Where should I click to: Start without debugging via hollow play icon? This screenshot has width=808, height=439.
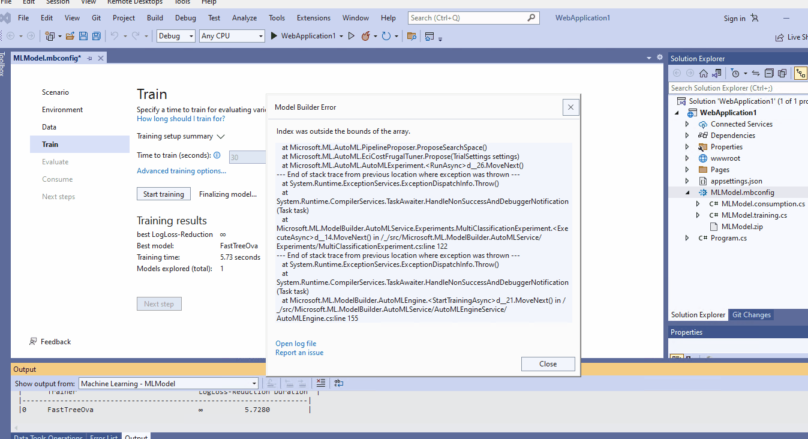pyautogui.click(x=352, y=36)
